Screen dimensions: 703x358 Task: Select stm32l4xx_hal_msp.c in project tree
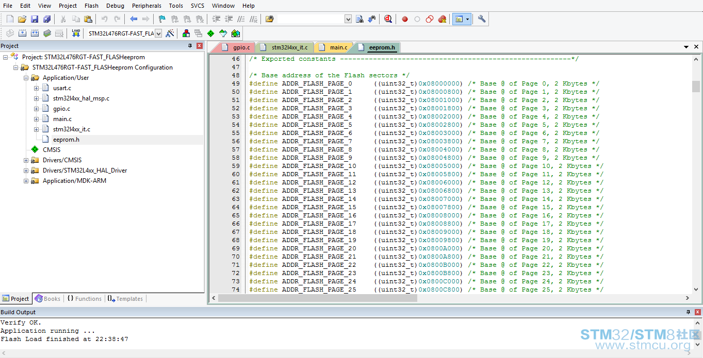81,98
